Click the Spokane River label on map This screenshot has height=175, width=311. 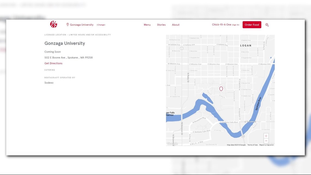pyautogui.click(x=258, y=103)
